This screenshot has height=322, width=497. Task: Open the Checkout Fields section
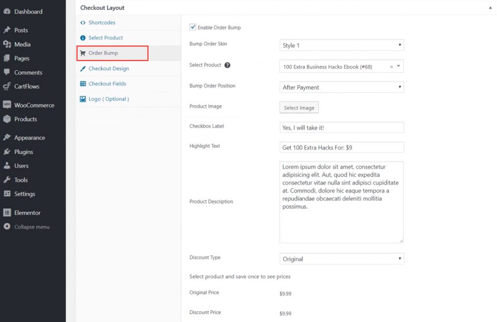coord(106,83)
